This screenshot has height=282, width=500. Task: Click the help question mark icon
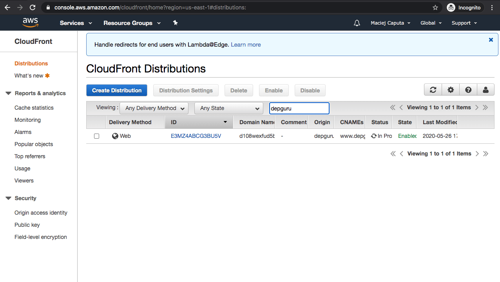(x=468, y=90)
